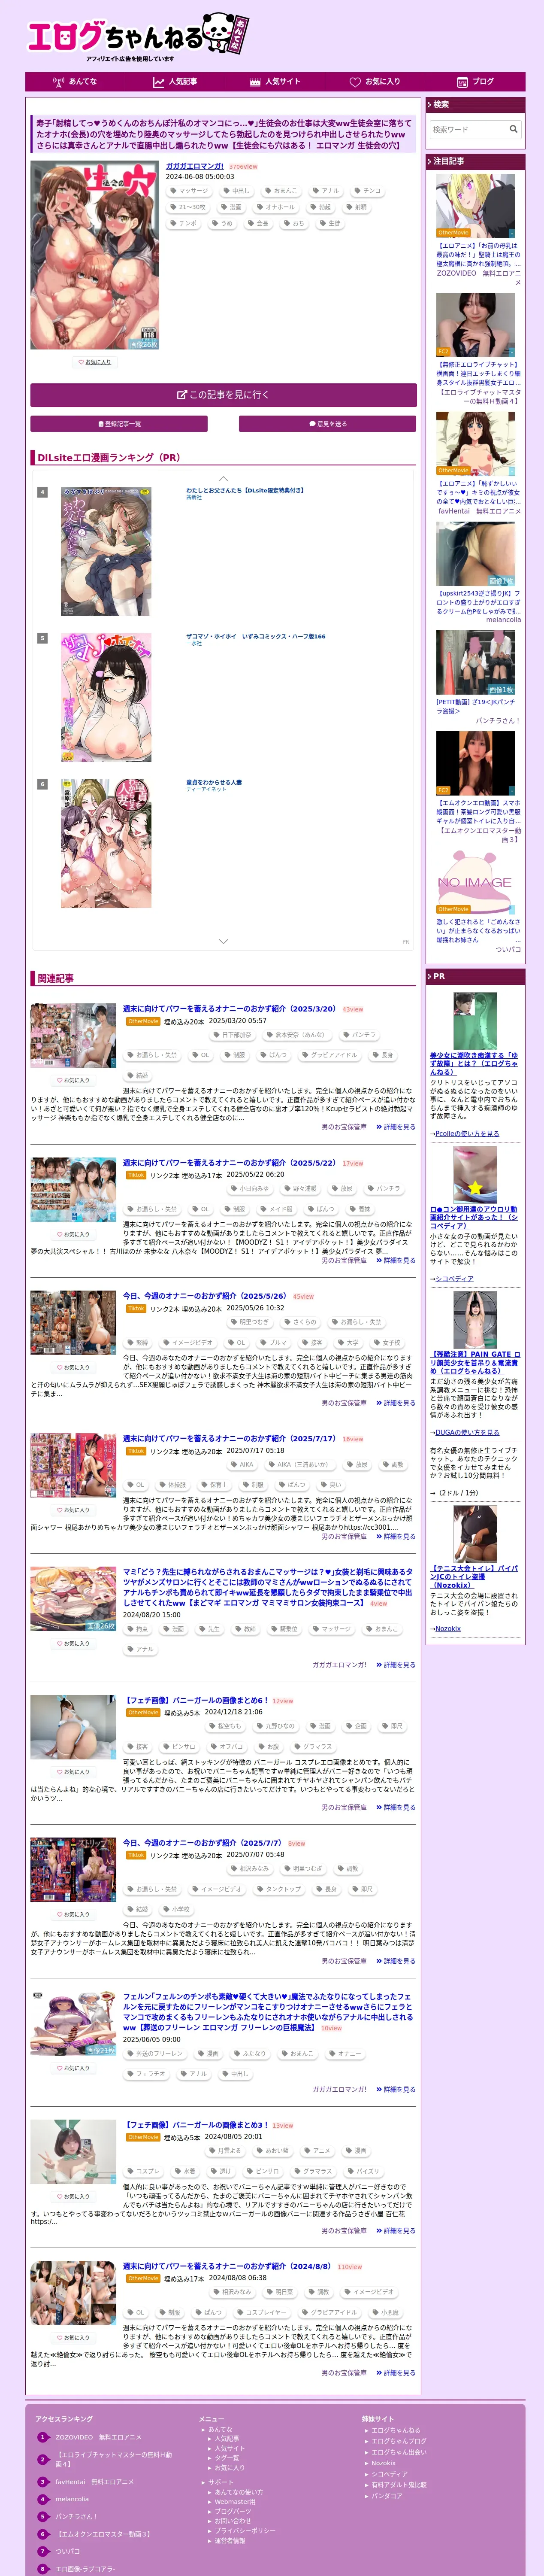Click the 意見を送る button
Viewport: 544px width, 2576px height.
coord(328,424)
